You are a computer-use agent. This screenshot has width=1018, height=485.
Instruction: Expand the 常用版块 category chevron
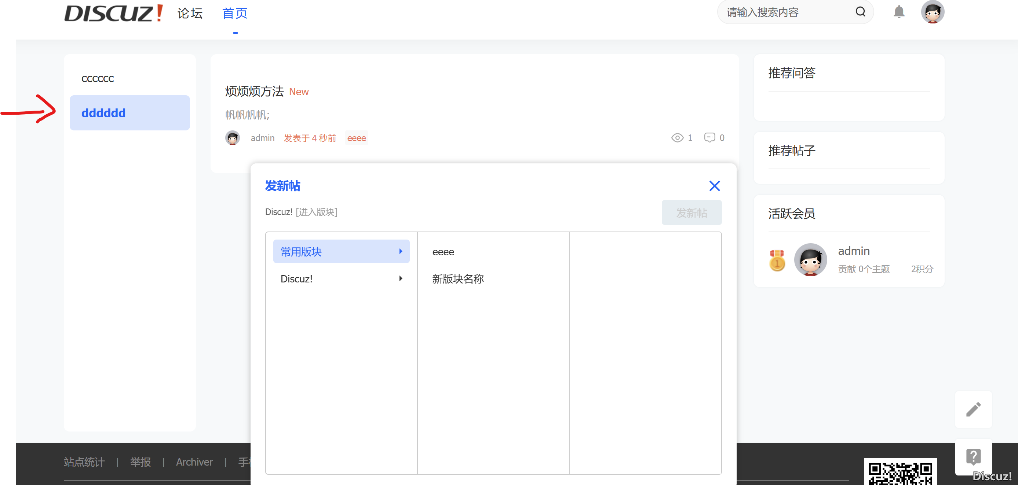tap(401, 251)
